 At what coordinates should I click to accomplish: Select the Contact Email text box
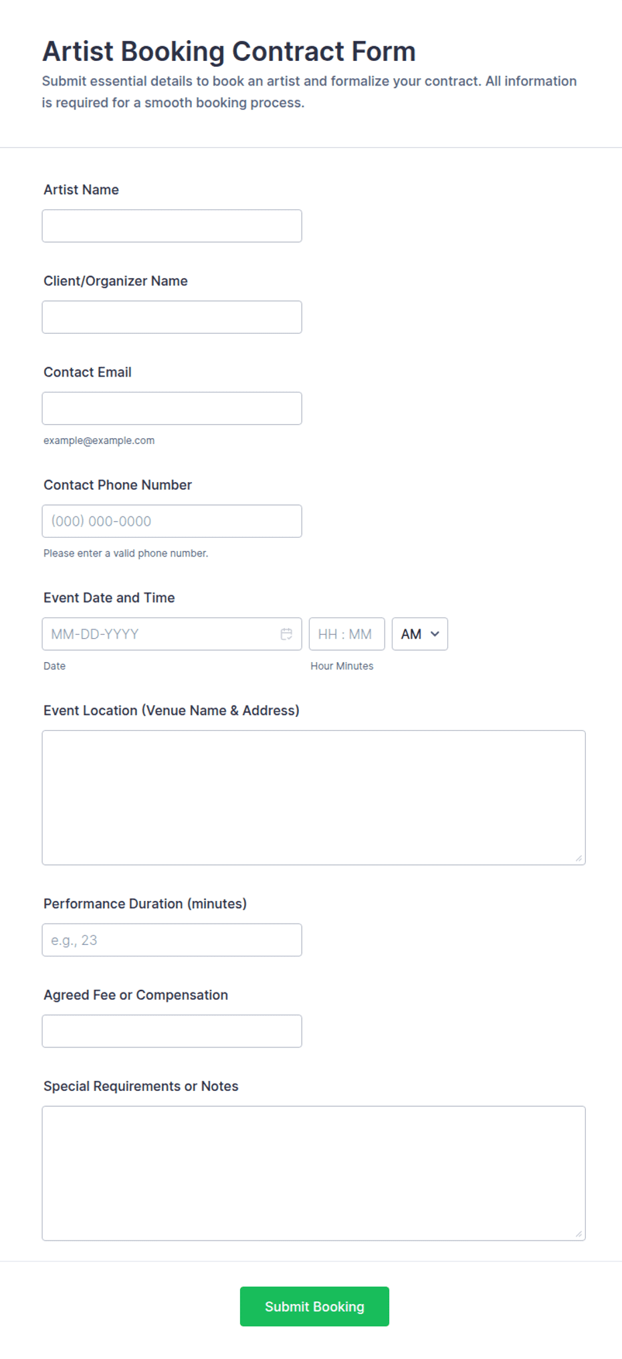(172, 408)
